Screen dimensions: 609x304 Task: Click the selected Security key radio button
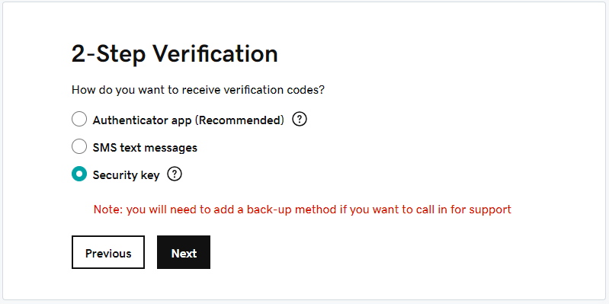tap(79, 174)
